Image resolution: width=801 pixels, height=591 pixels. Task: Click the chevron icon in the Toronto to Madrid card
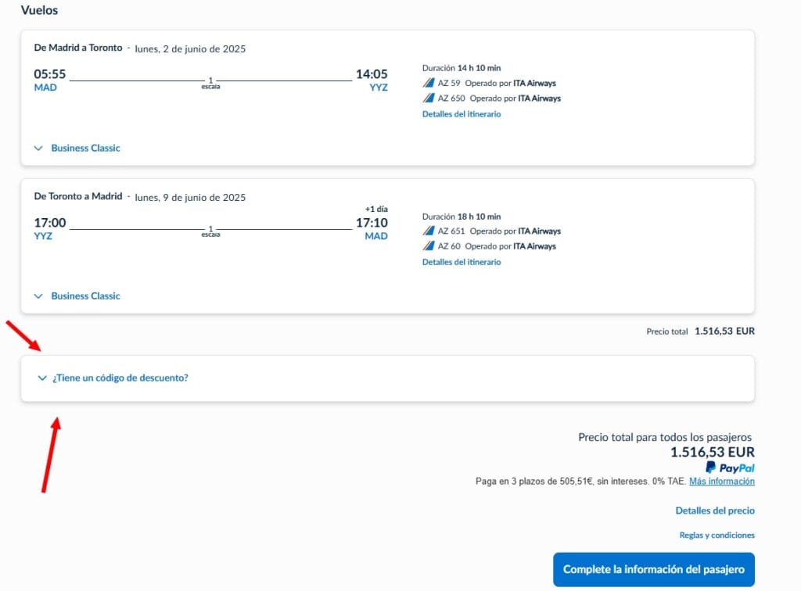[x=38, y=296]
